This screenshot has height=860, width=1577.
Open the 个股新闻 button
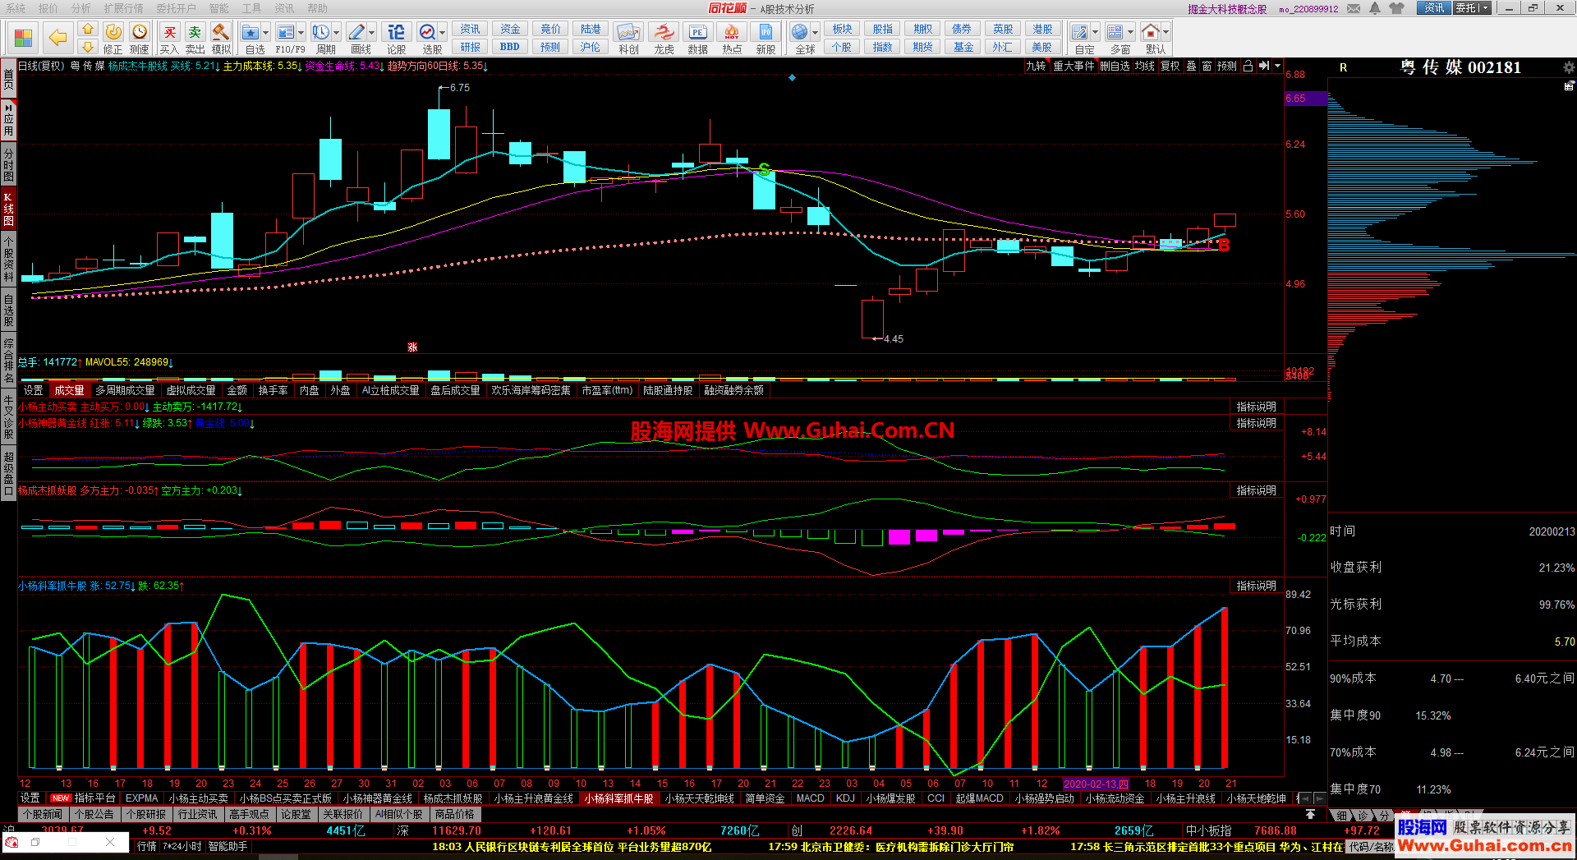pyautogui.click(x=43, y=815)
